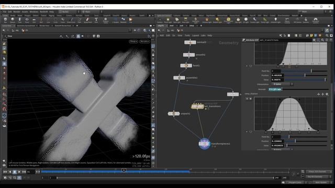Viewport: 335px width, 188px height.
Task: Adjust the upper ramp Value slider
Action: [x=306, y=80]
